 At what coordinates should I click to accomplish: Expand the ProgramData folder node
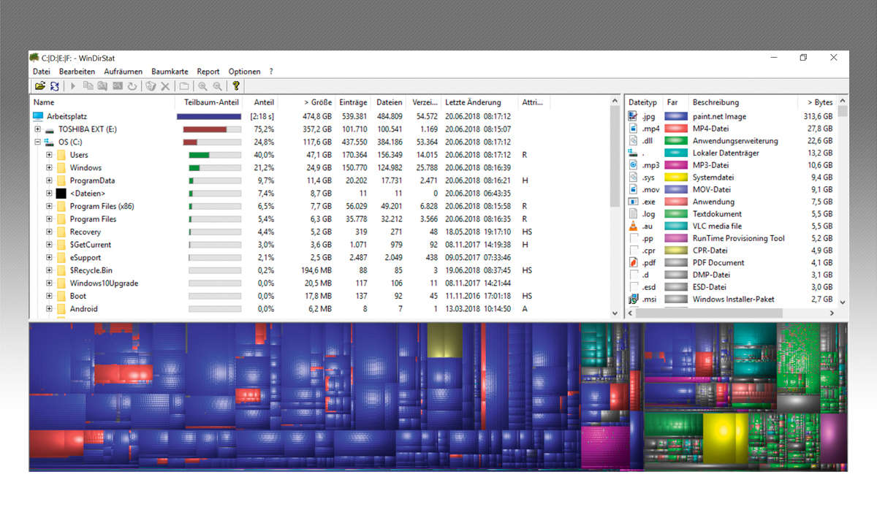point(49,180)
